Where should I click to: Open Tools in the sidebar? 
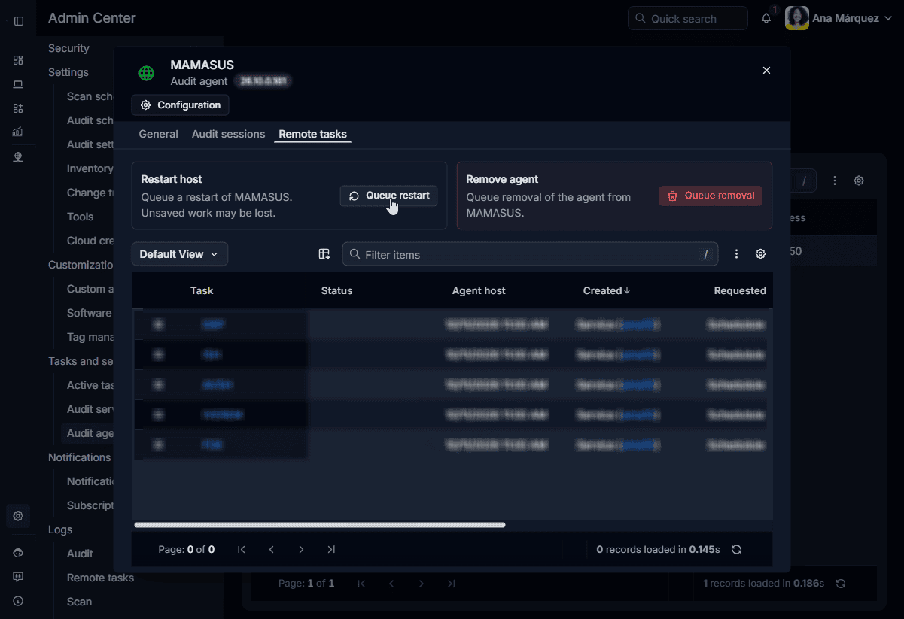coord(81,217)
